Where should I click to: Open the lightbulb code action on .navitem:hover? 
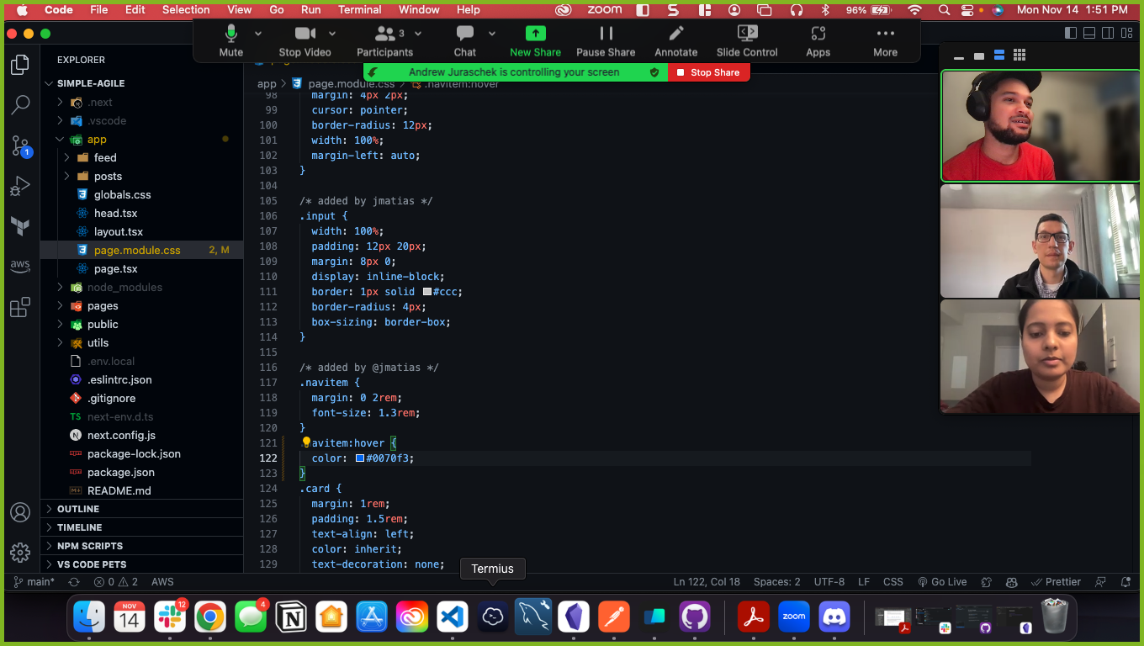[x=305, y=442]
